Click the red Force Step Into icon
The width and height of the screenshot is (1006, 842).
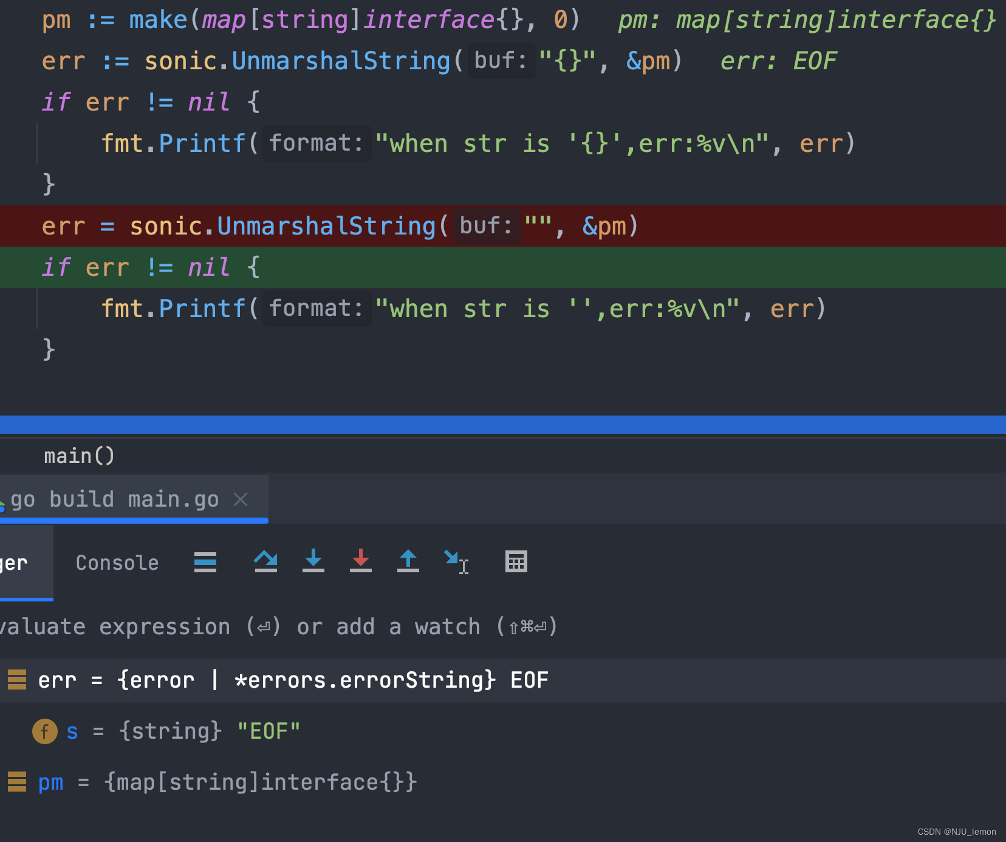[361, 561]
